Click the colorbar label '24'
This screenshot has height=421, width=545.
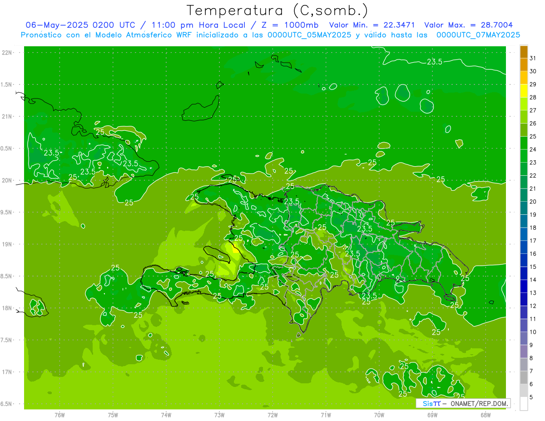[533, 149]
